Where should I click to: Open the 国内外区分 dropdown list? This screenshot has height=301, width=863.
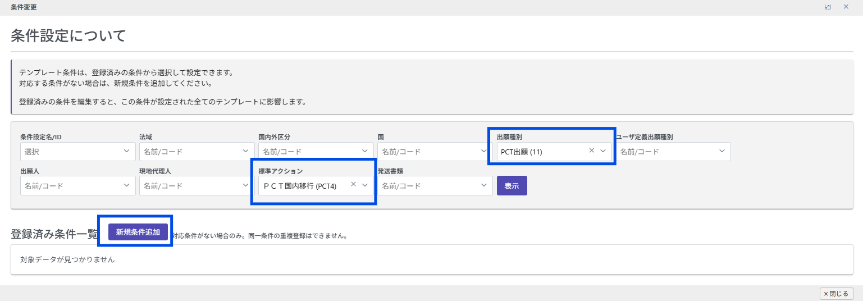(364, 151)
